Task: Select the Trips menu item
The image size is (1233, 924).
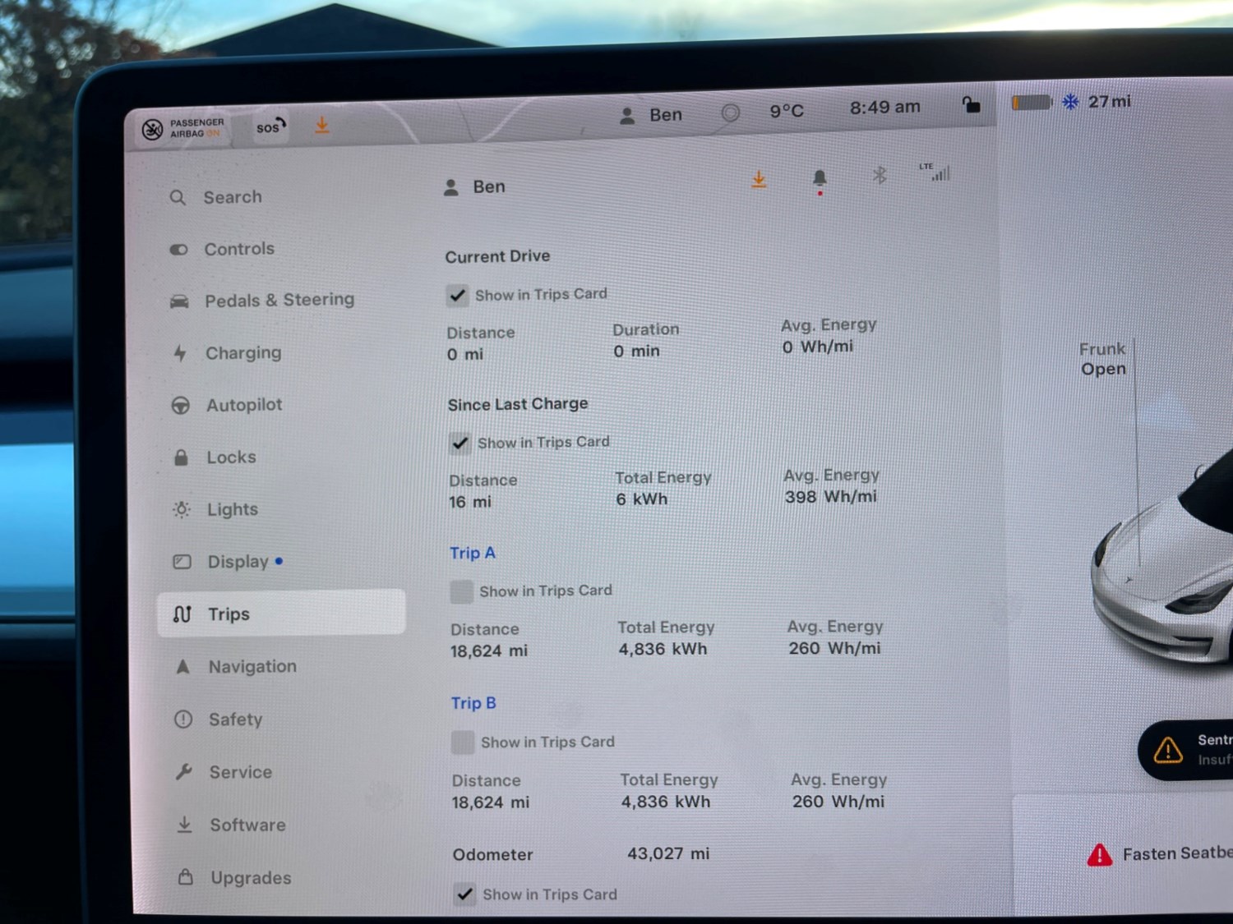Action: (281, 613)
